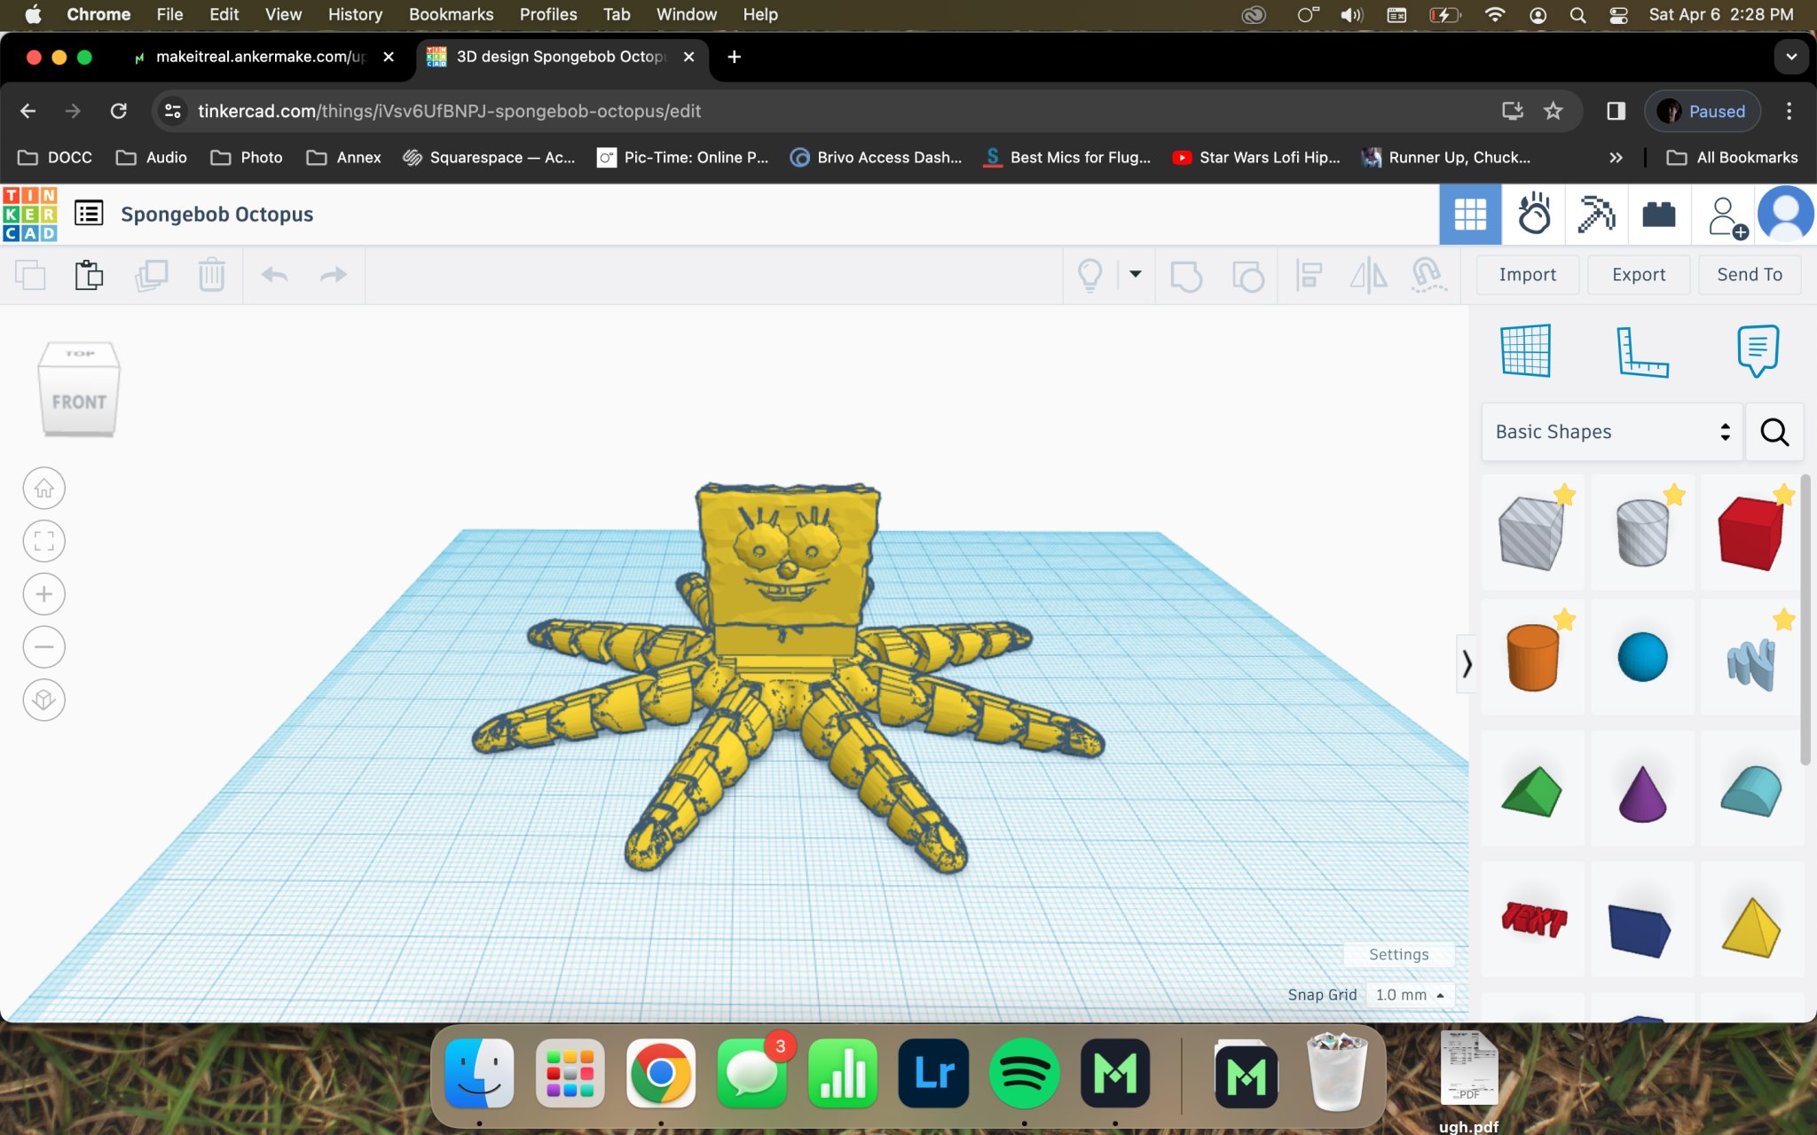Open the Bookmarks menu in menu bar

[451, 14]
